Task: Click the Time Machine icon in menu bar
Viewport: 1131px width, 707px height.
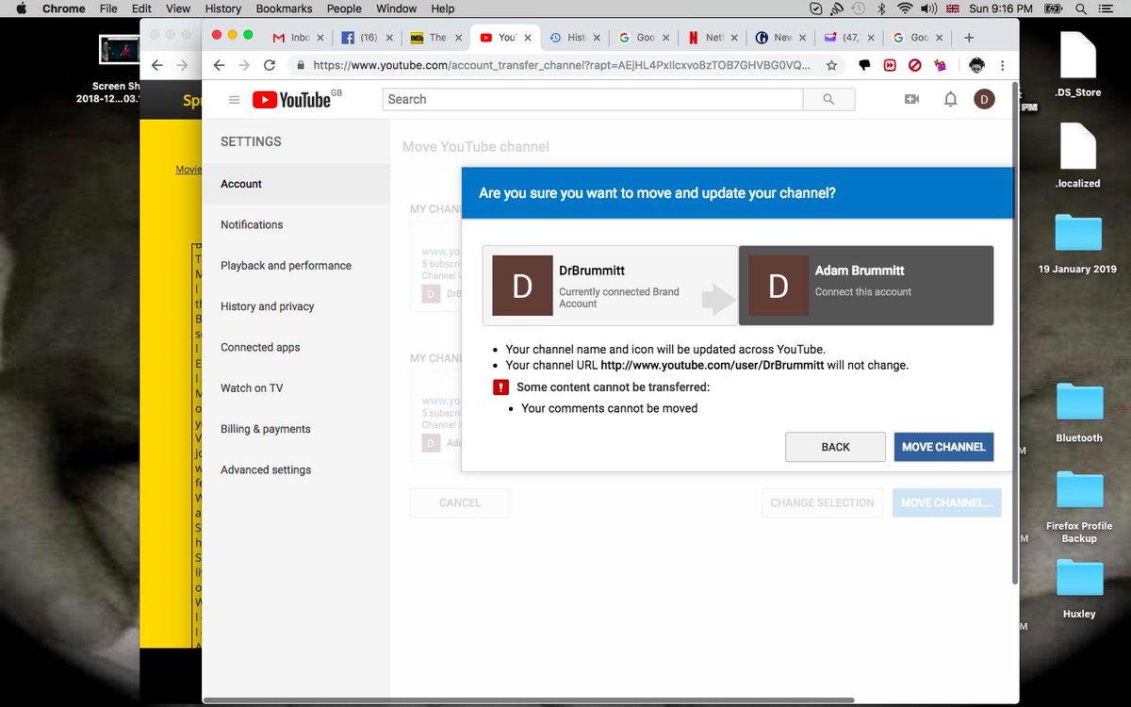Action: click(x=859, y=8)
